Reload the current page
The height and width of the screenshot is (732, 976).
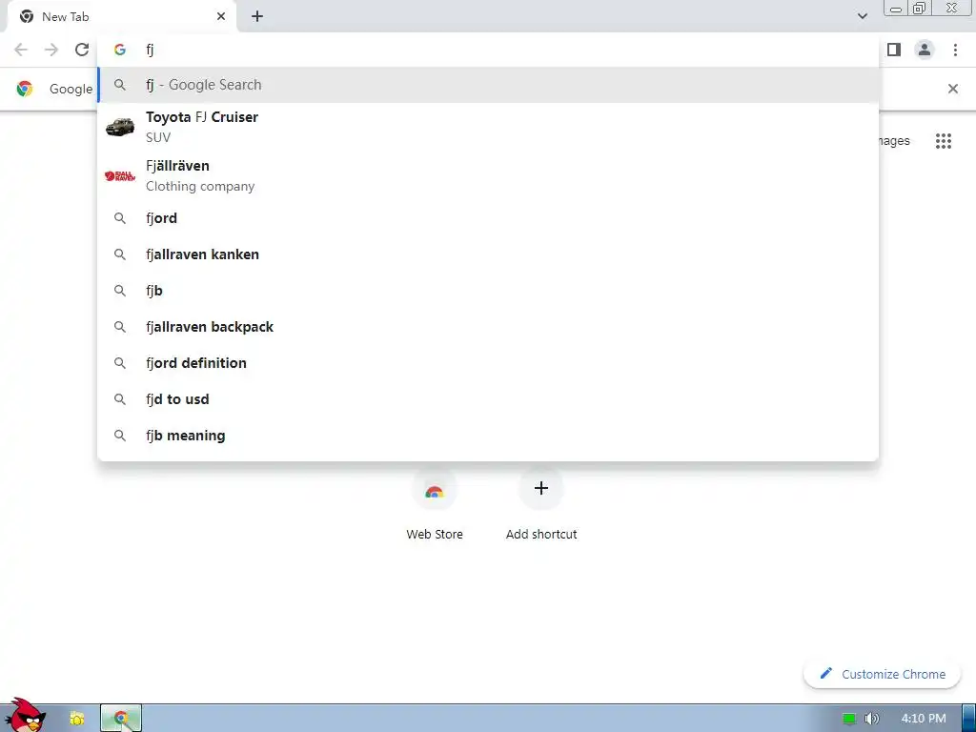82,50
